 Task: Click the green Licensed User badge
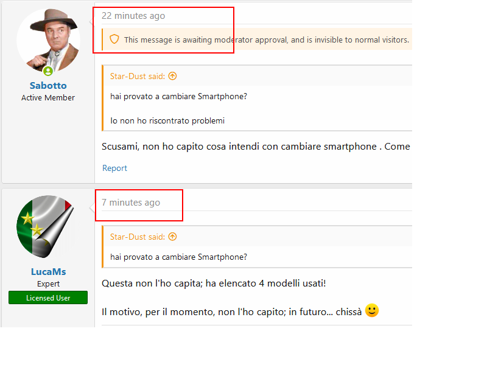pos(48,298)
